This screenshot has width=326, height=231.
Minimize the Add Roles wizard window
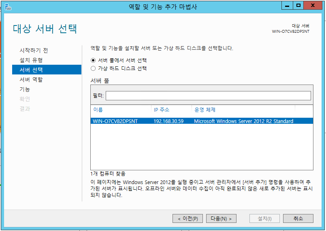(288, 6)
